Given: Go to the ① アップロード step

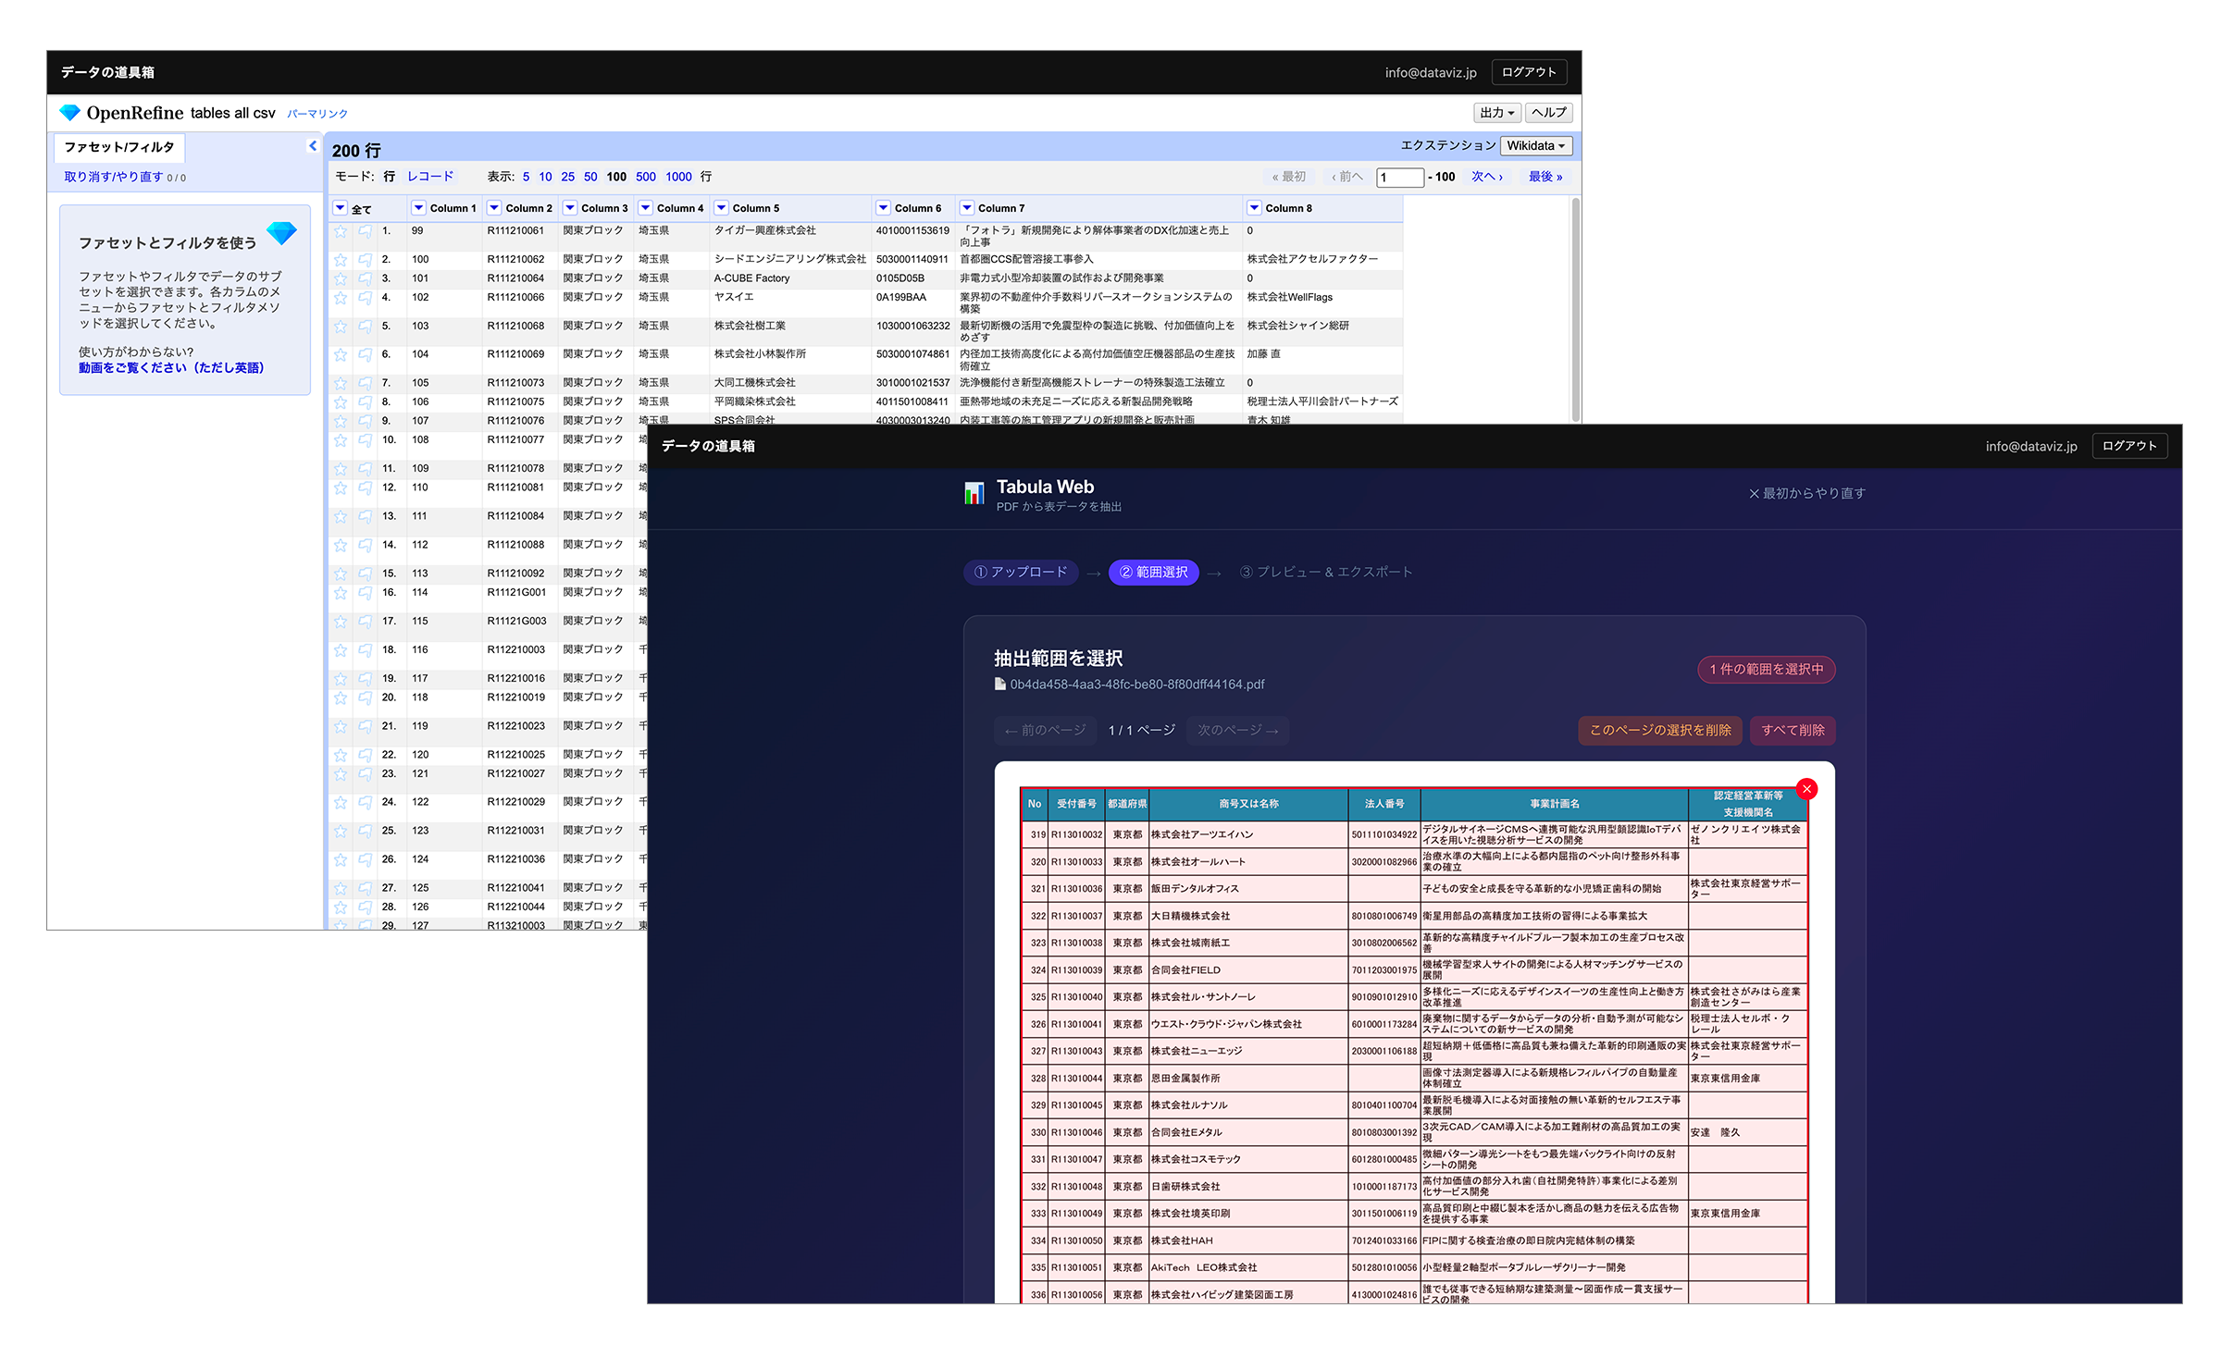Looking at the screenshot, I should click(1021, 573).
